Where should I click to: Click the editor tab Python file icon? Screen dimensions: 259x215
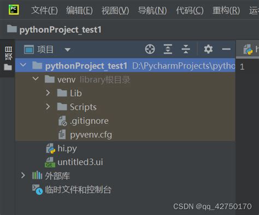(248, 49)
